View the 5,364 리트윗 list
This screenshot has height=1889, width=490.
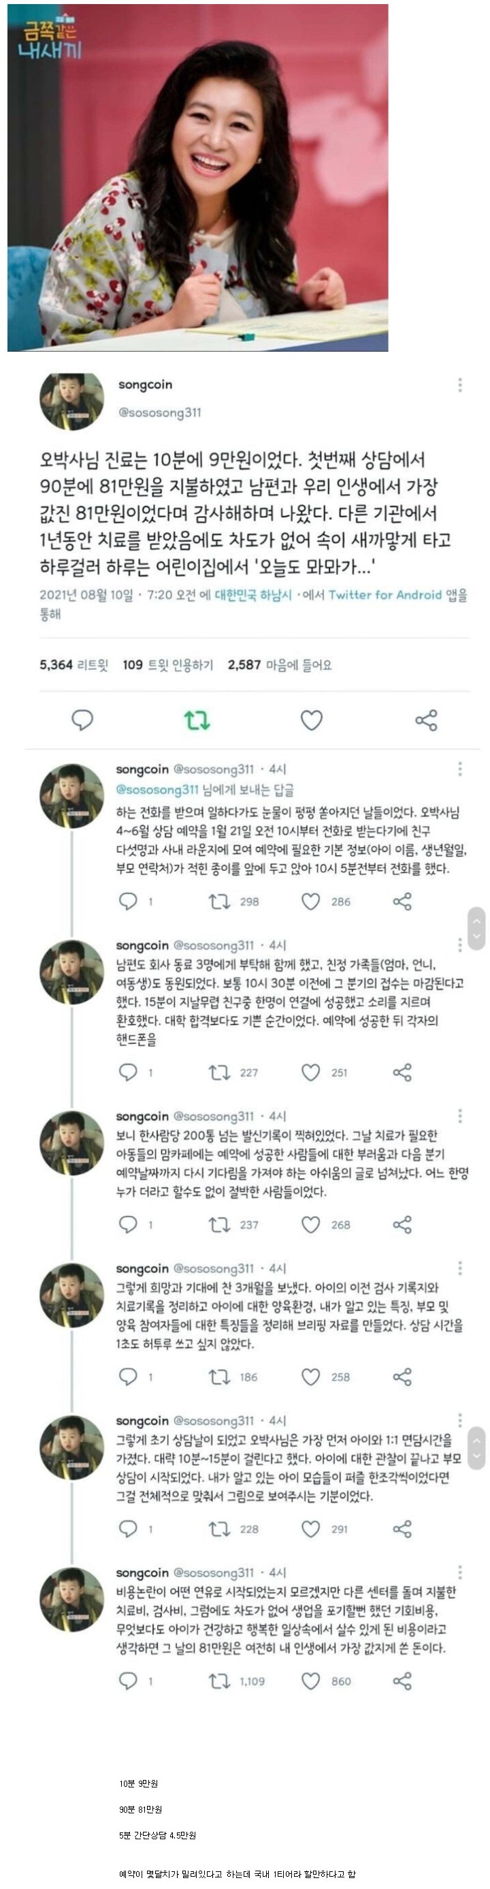pos(73,665)
